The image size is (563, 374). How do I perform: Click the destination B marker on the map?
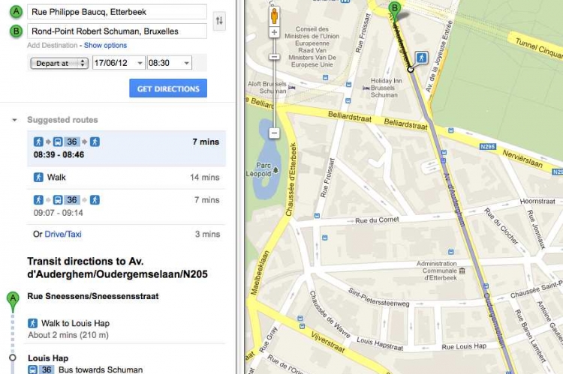(395, 10)
